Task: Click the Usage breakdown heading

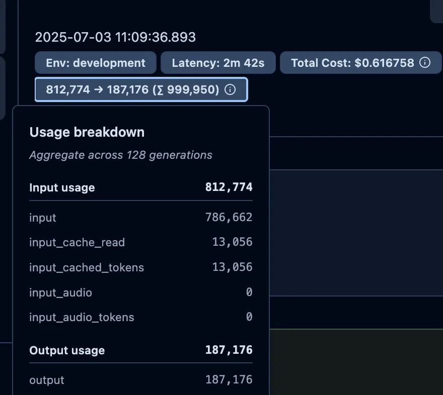Action: click(87, 132)
